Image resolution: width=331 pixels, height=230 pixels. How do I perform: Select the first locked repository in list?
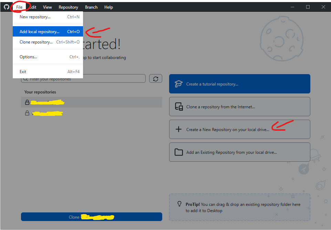(x=92, y=102)
